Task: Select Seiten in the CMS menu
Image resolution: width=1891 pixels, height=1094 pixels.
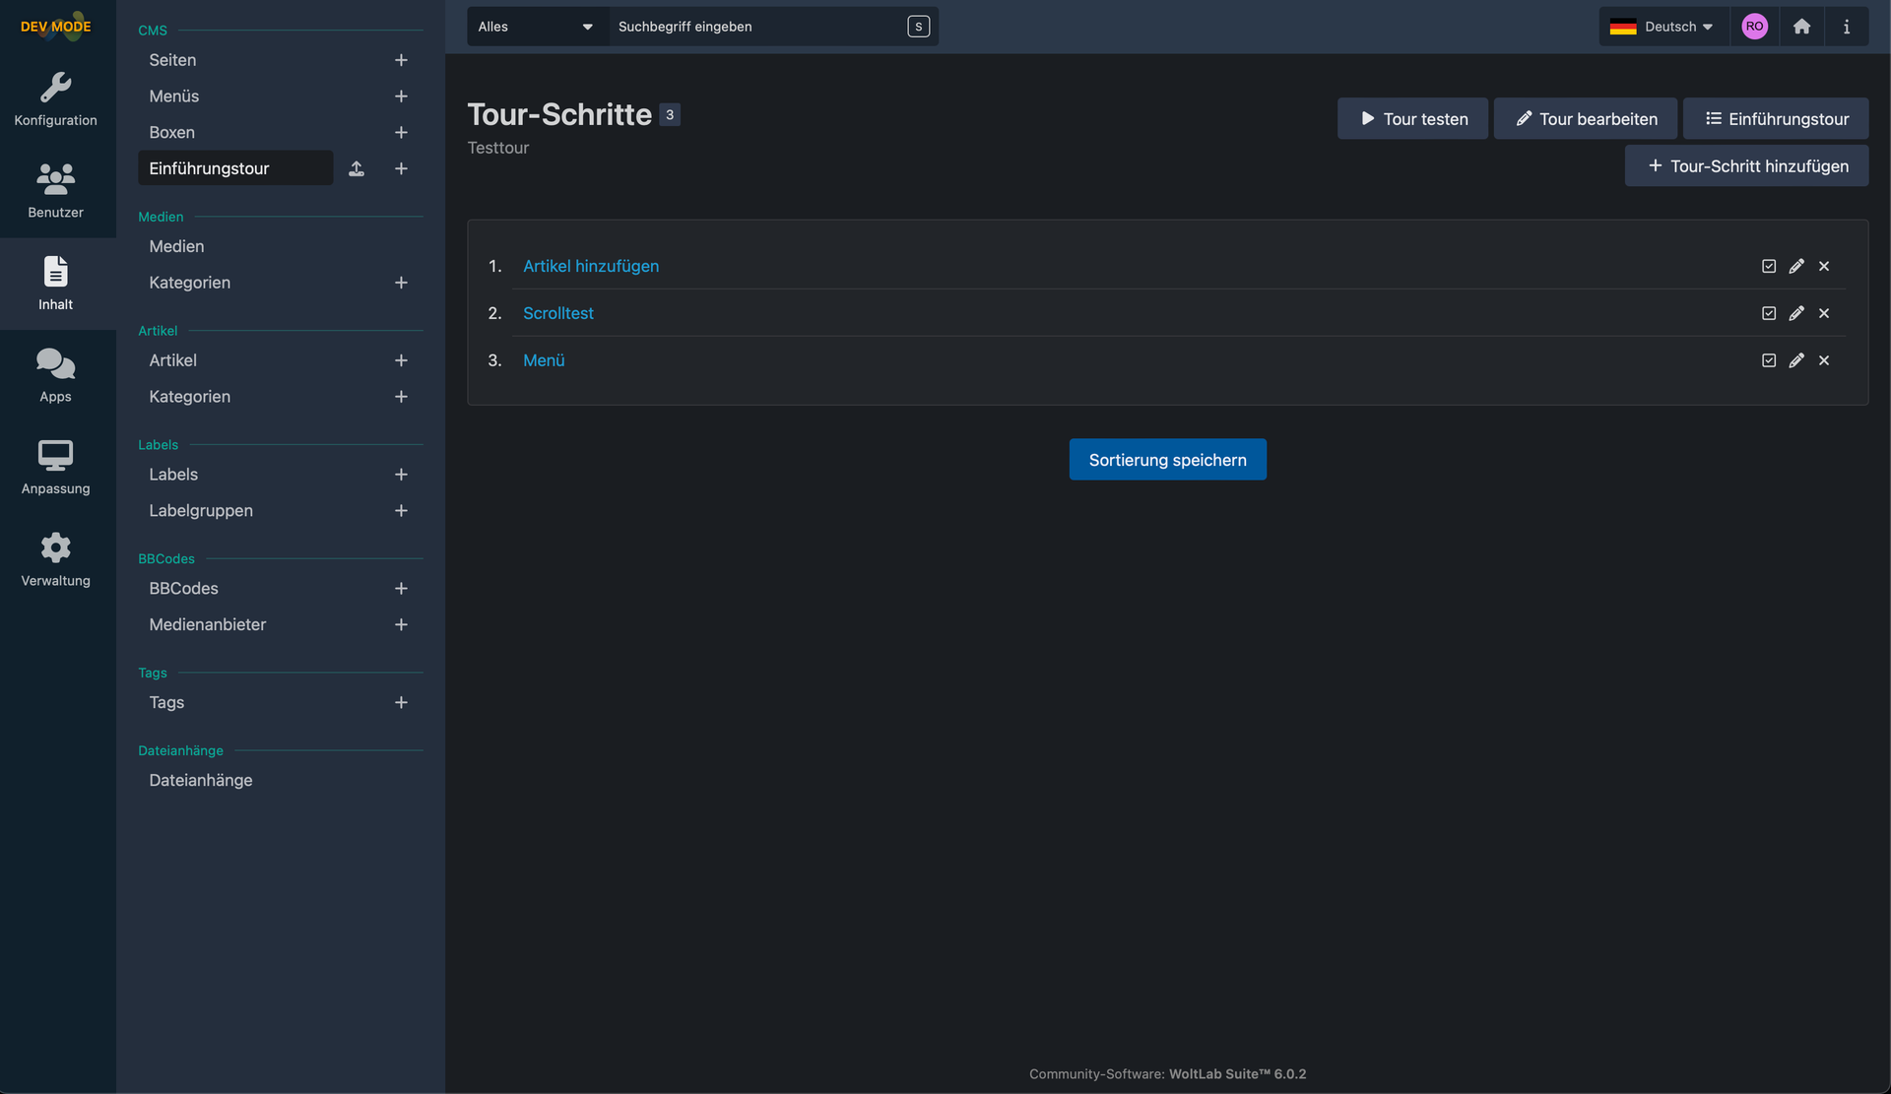Action: (x=172, y=60)
